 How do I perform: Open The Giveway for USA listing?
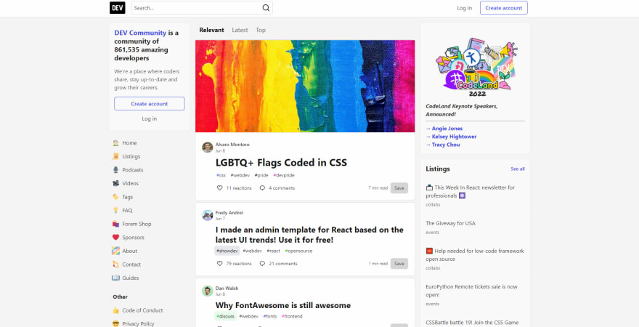[450, 223]
